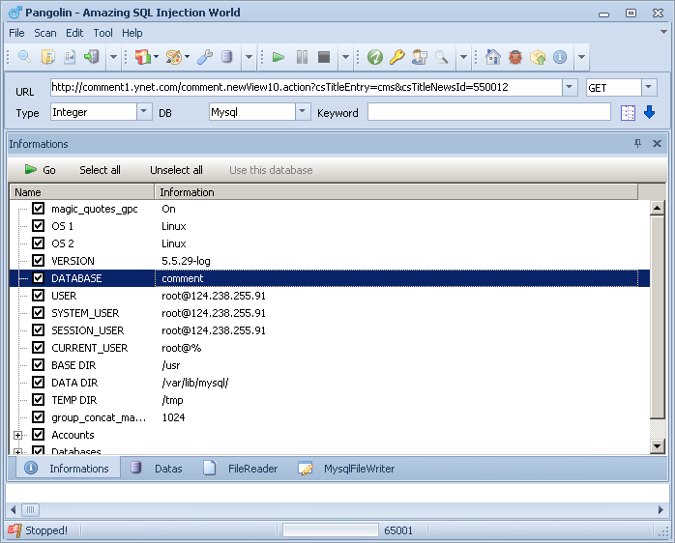
Task: Uncheck the CURRENT_USER checkbox
Action: 39,348
